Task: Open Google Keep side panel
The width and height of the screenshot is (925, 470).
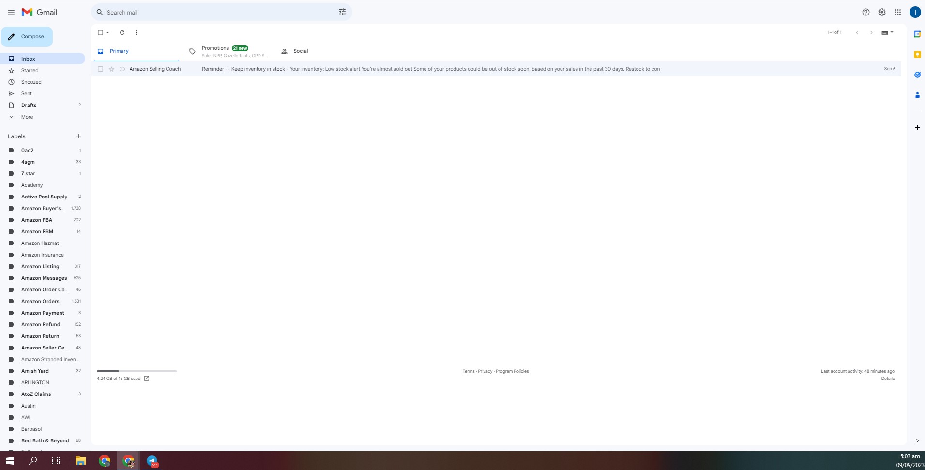Action: (917, 55)
